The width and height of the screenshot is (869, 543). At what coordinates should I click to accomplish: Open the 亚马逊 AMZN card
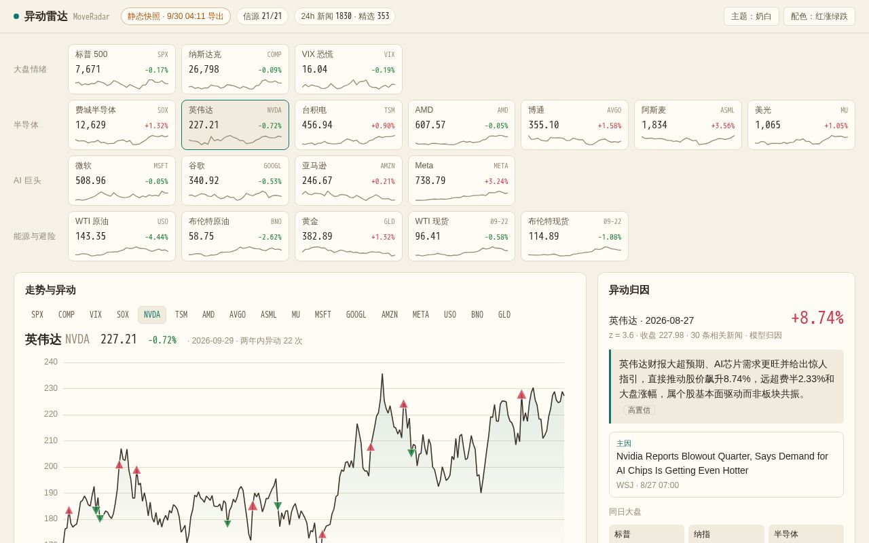click(x=348, y=181)
